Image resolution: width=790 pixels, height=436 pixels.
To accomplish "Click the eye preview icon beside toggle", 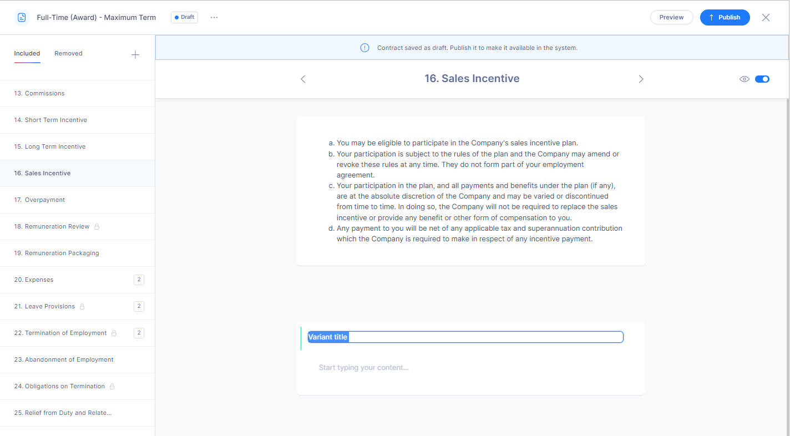I will tap(745, 79).
